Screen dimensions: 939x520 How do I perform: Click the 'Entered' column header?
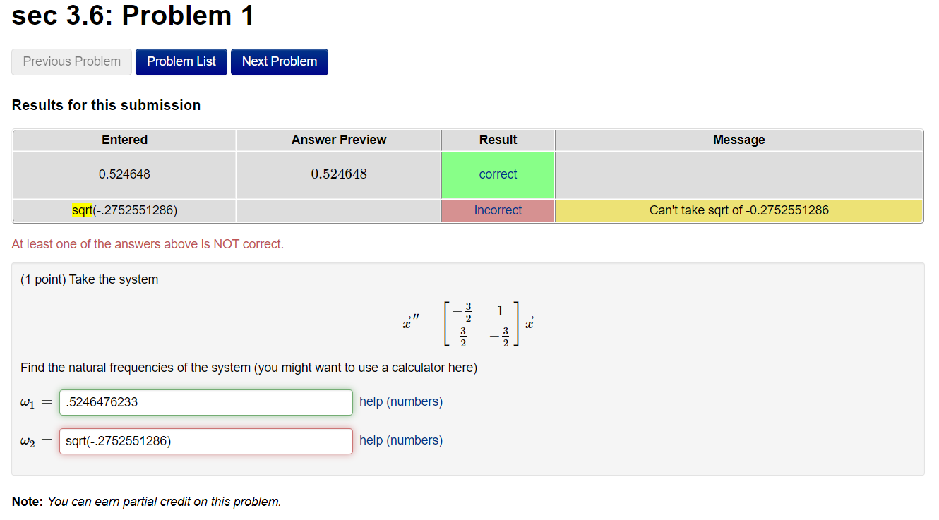(125, 140)
